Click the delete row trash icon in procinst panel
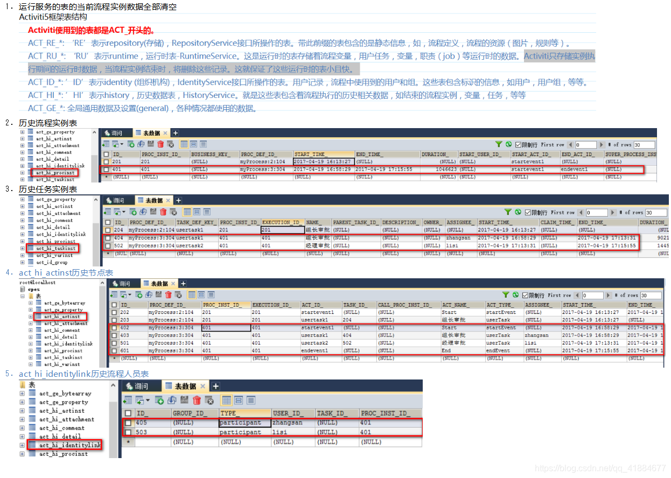The height and width of the screenshot is (478, 671). coord(160,144)
